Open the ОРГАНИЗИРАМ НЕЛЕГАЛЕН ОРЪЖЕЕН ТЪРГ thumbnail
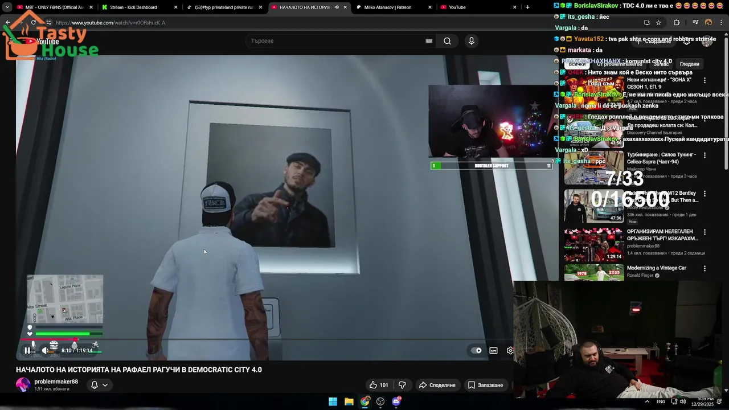The width and height of the screenshot is (729, 410). pyautogui.click(x=594, y=245)
